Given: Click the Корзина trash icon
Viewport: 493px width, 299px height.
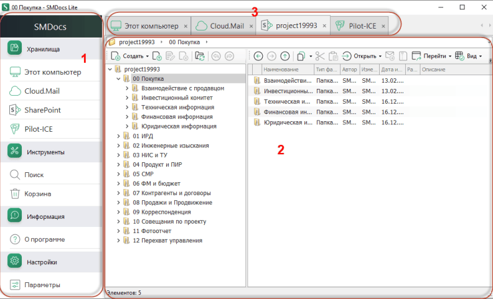Looking at the screenshot, I should coord(15,194).
